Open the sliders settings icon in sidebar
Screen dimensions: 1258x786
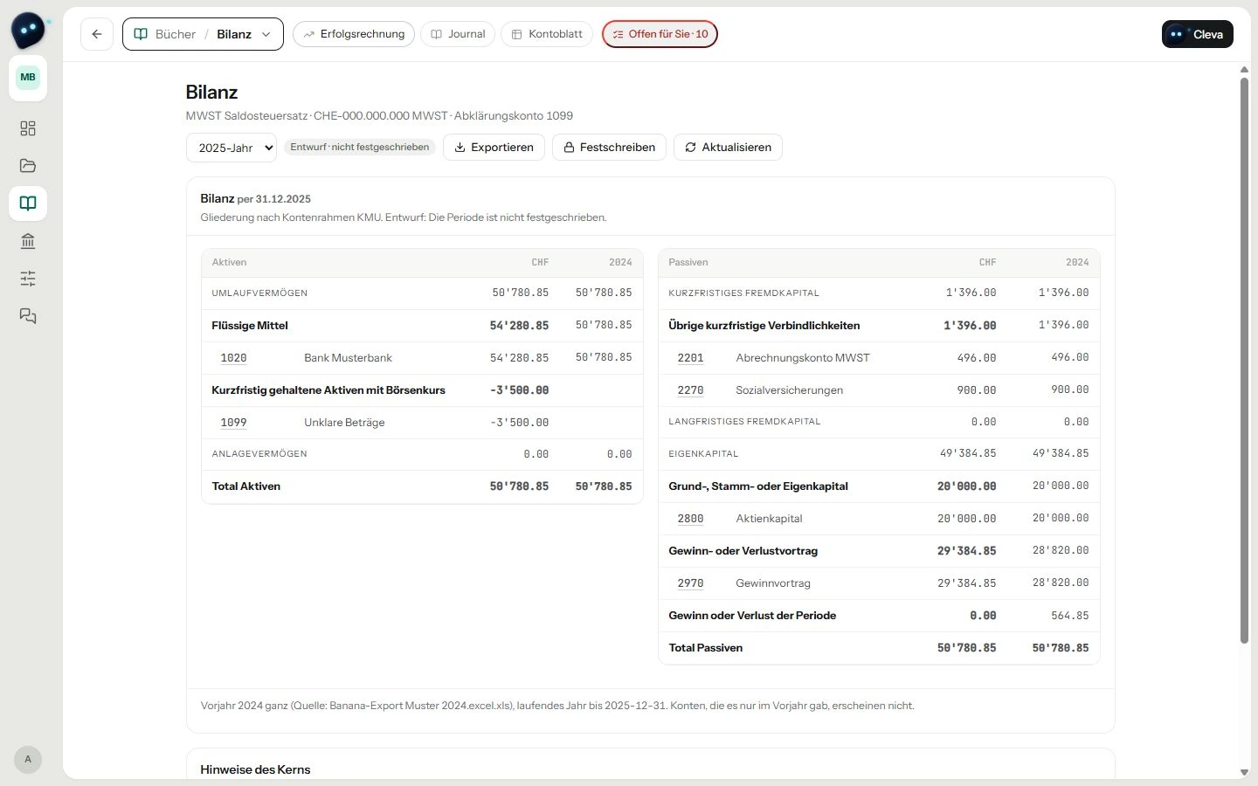(x=28, y=279)
